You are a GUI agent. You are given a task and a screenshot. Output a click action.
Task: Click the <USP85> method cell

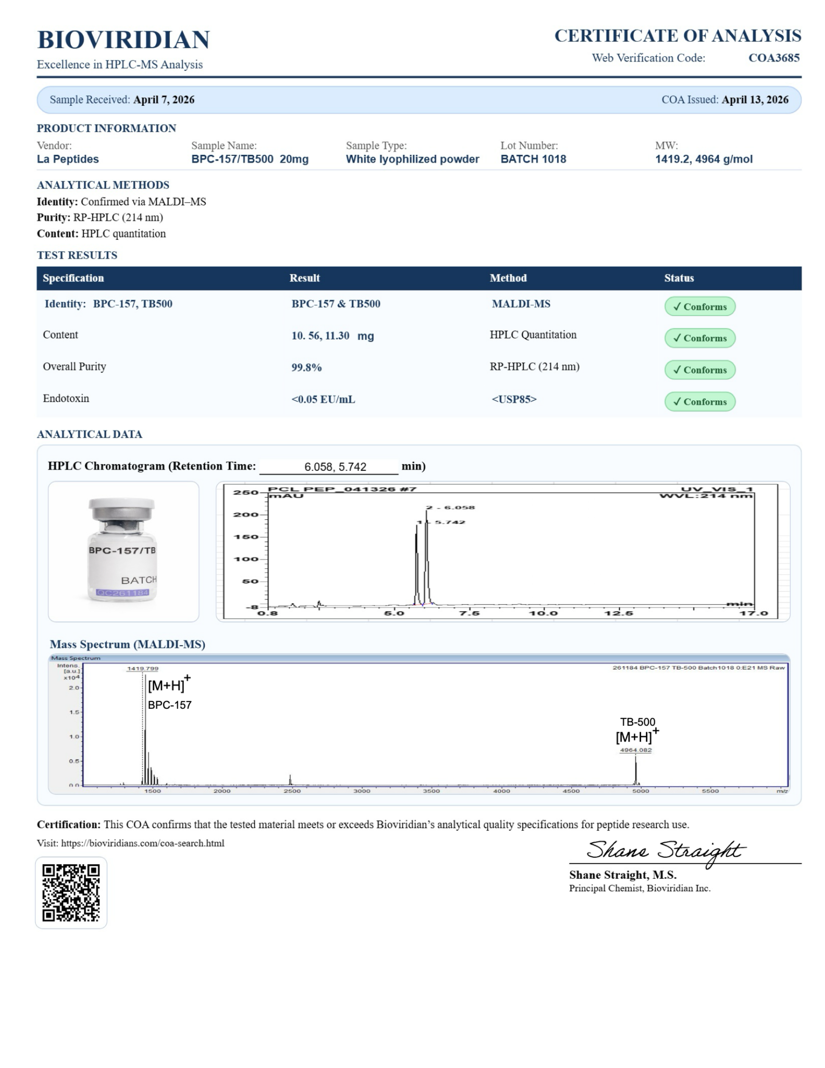[x=514, y=399]
